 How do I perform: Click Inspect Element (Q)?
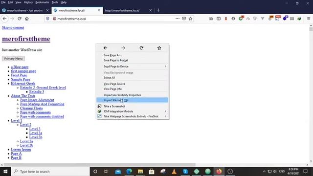(x=133, y=100)
